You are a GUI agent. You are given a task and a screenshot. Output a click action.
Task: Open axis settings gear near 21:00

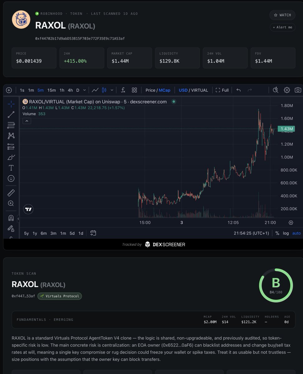point(291,223)
